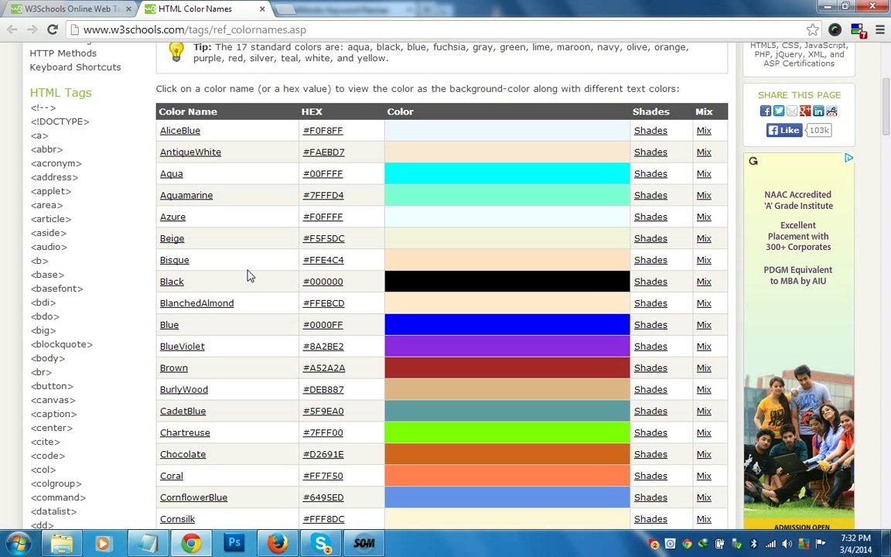Click the BlanchedAlmond color name link

point(196,303)
